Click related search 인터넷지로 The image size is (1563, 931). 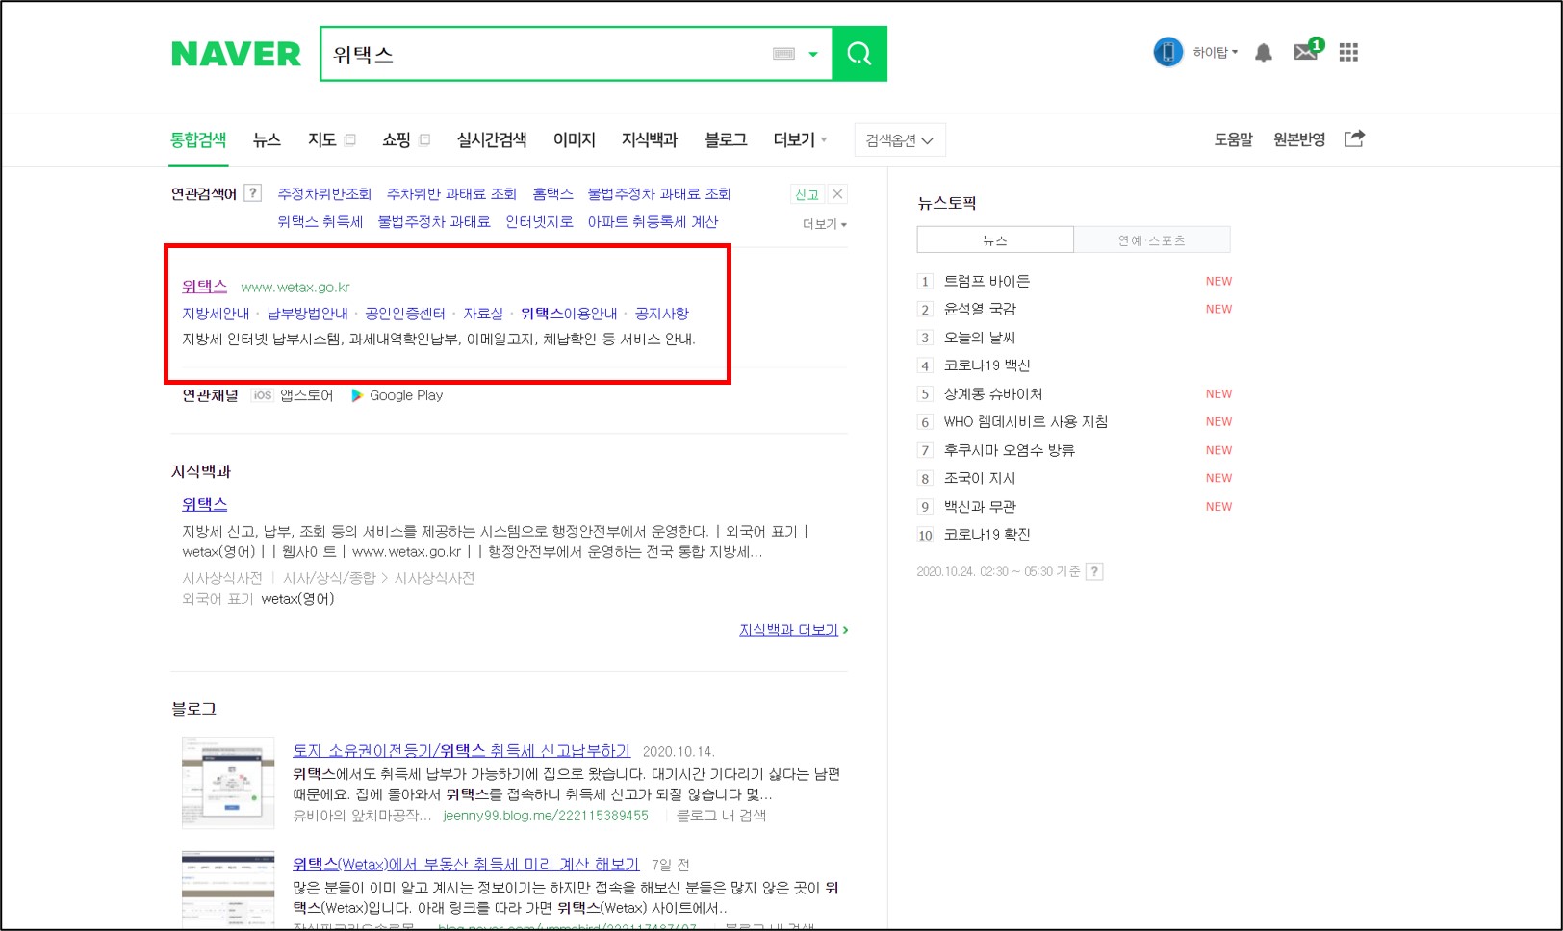click(539, 221)
